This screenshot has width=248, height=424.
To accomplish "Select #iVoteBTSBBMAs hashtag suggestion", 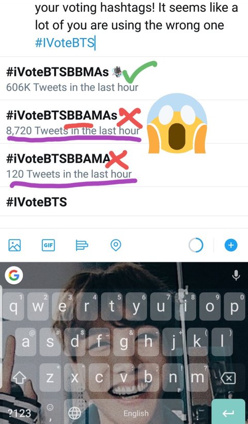I will tap(124, 78).
